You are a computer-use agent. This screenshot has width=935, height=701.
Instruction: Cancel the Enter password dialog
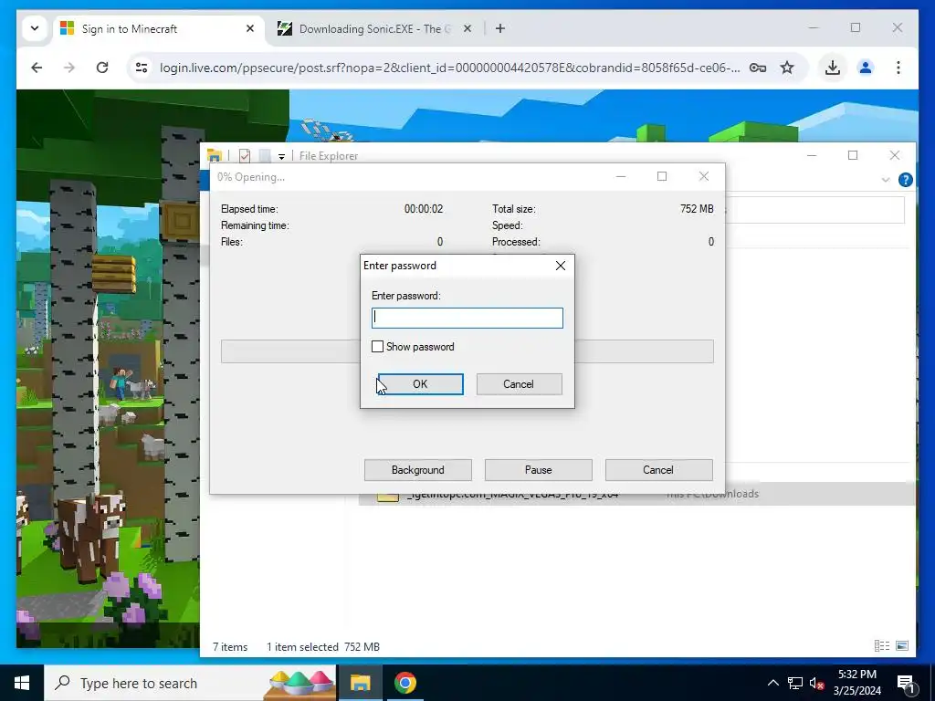[x=519, y=384]
